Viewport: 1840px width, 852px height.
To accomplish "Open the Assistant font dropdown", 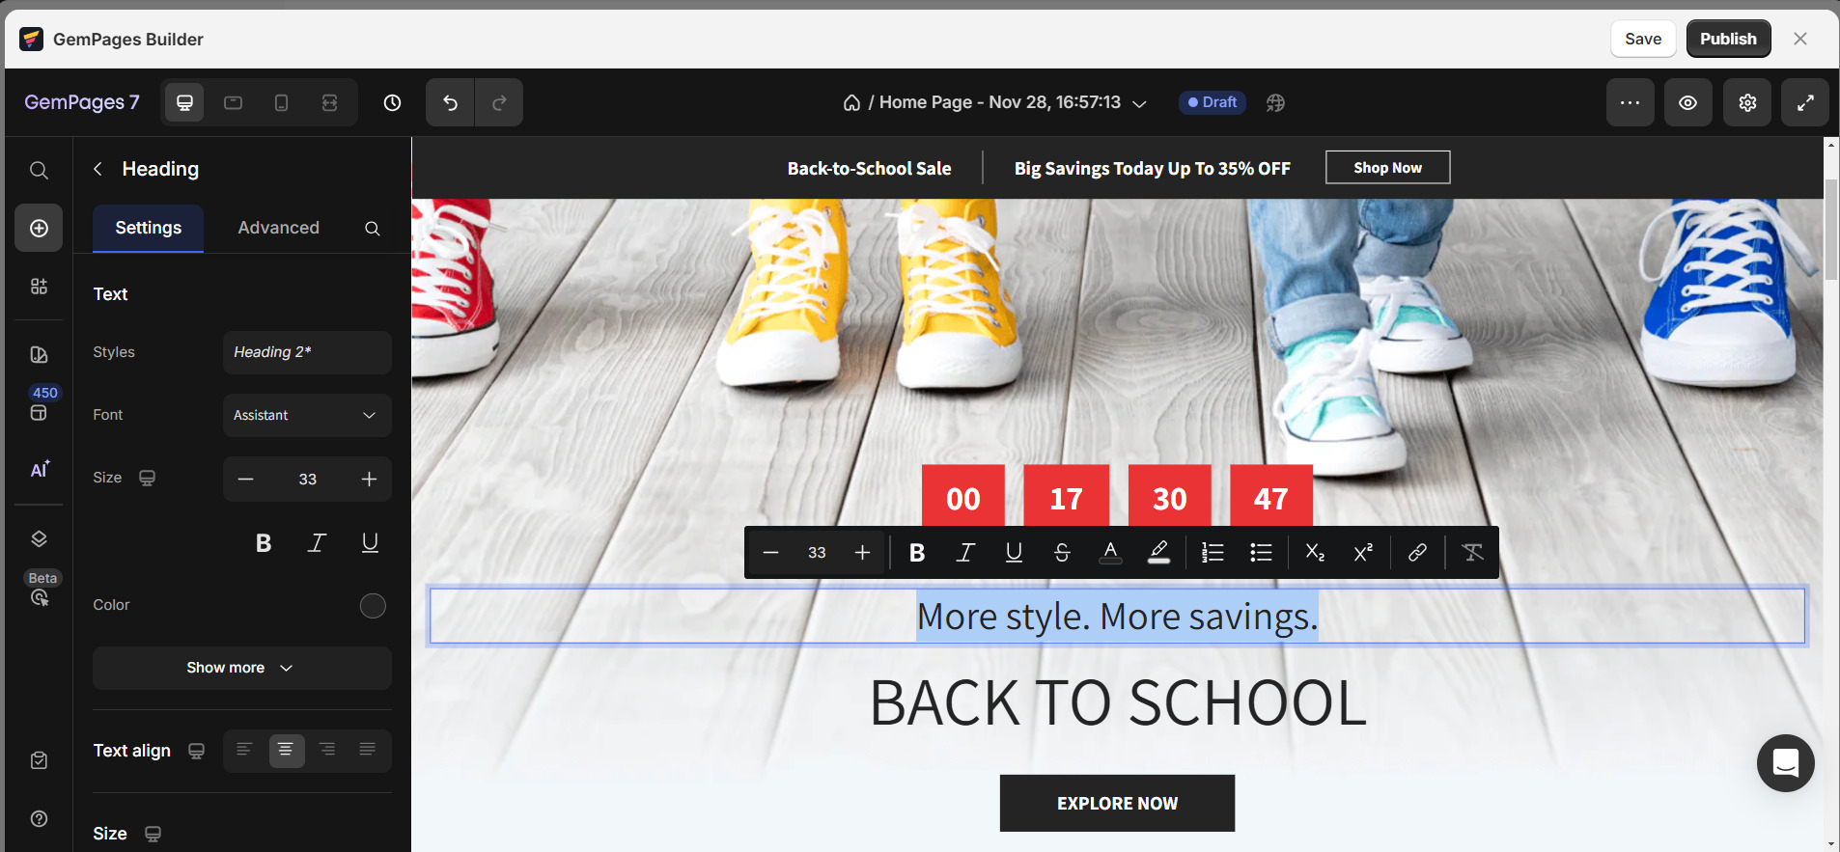I will click(307, 415).
